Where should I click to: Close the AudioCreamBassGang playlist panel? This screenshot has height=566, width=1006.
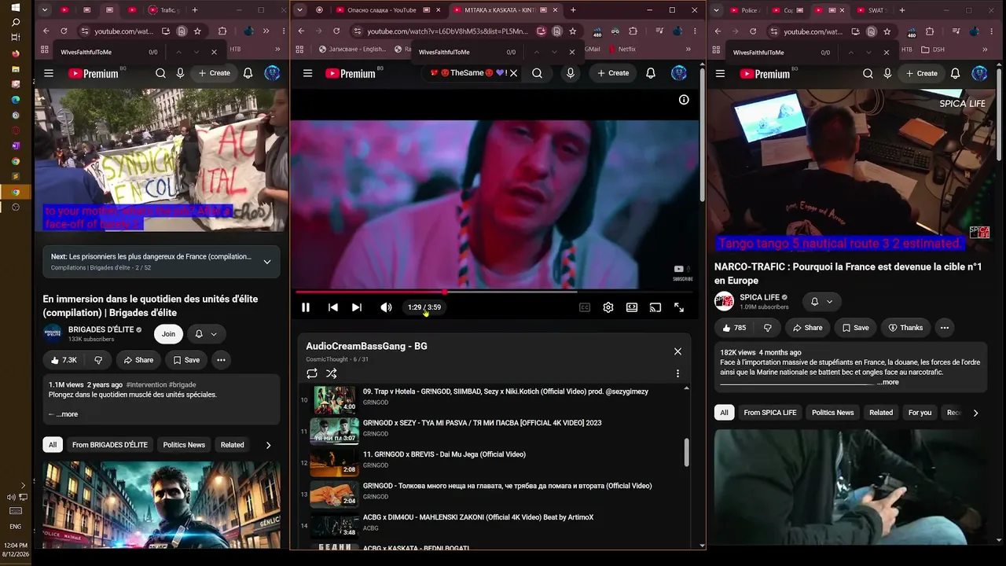(x=677, y=351)
